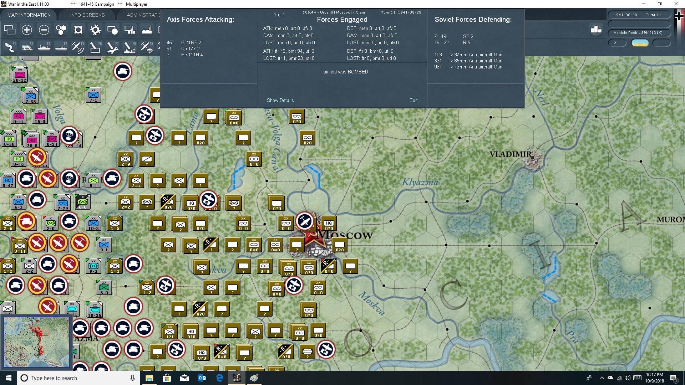
Task: Click the zoom in plus icon
Action: pos(27,30)
